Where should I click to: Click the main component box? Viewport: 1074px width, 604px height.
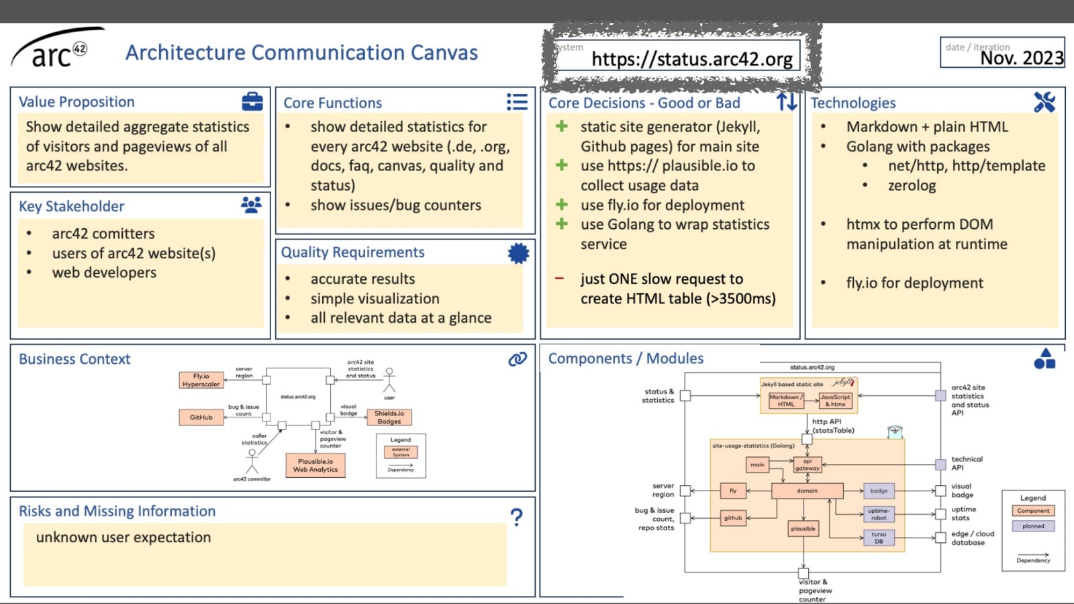[757, 464]
